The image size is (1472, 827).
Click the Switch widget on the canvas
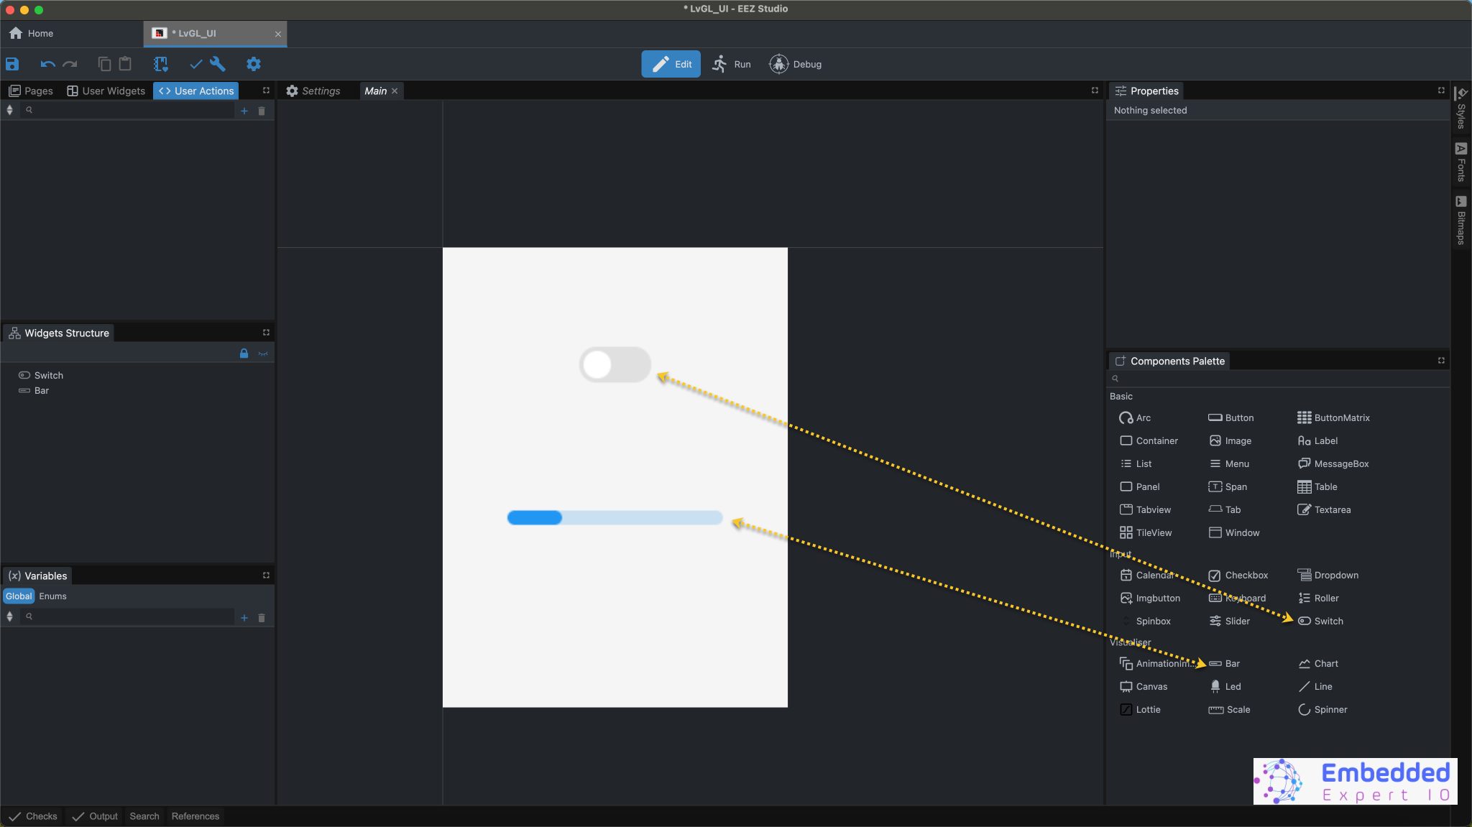[x=615, y=364]
